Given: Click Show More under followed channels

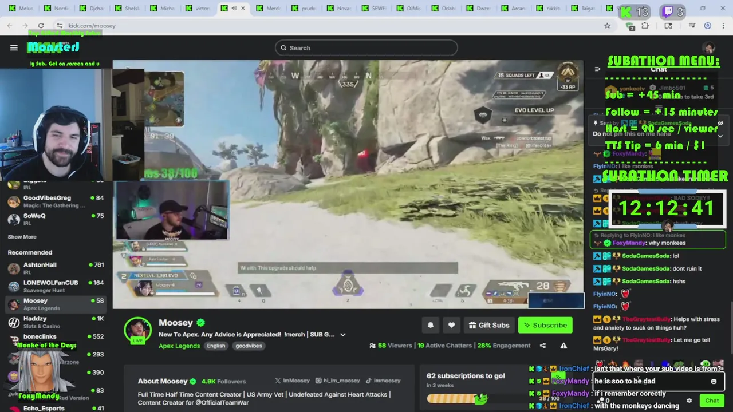Looking at the screenshot, I should click(x=22, y=237).
